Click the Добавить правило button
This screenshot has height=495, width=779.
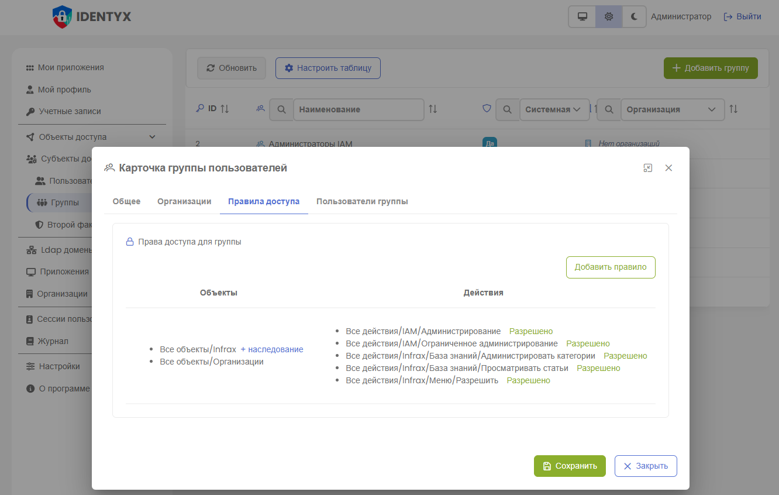pos(610,267)
